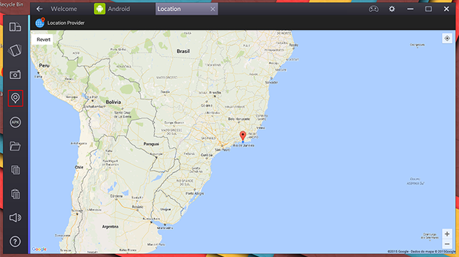Maximize the BlueStacks window
This screenshot has height=257, width=459.
[428, 9]
